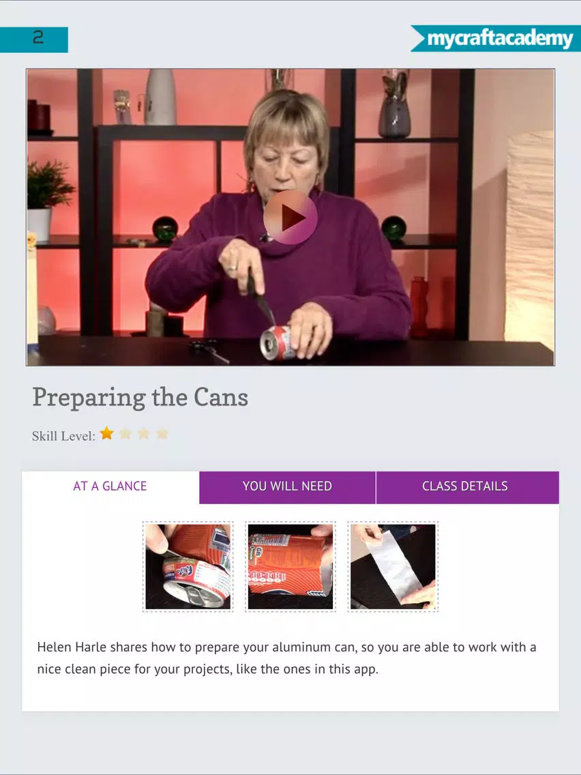Click the third faded skill level star

point(144,433)
